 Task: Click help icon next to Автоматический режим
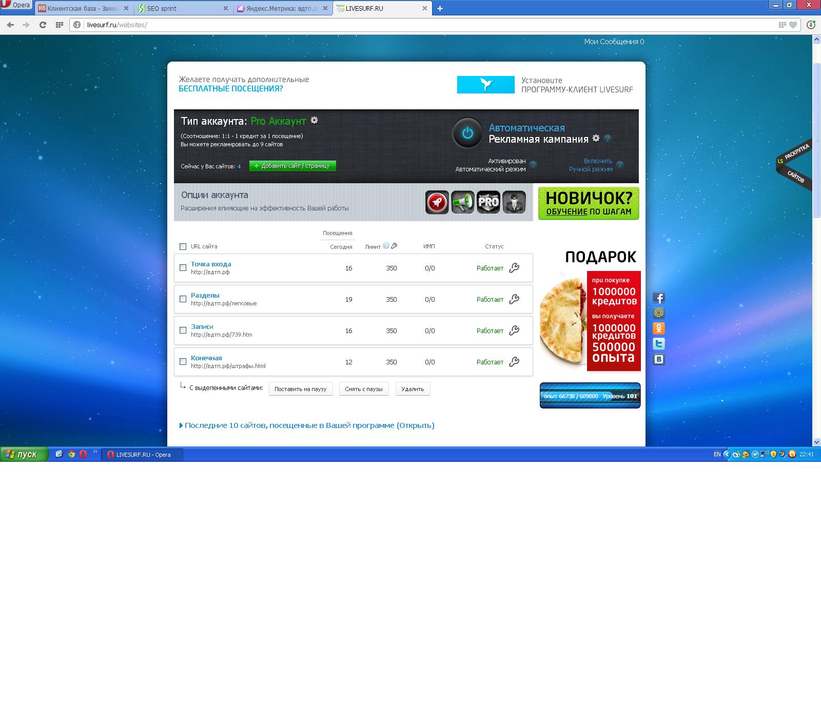click(x=534, y=165)
